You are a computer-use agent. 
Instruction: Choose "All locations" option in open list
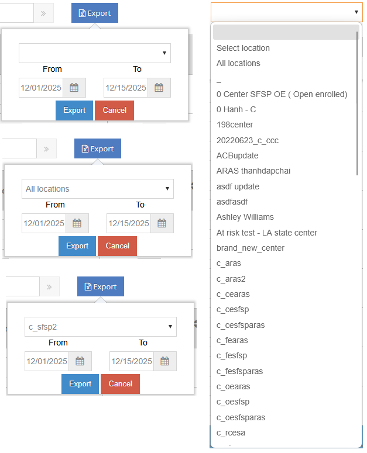click(238, 63)
